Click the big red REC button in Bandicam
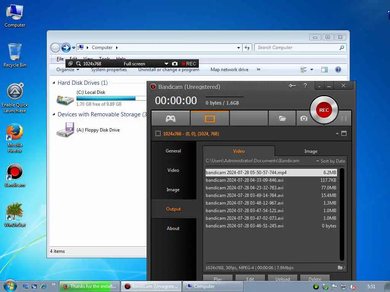 [324, 110]
